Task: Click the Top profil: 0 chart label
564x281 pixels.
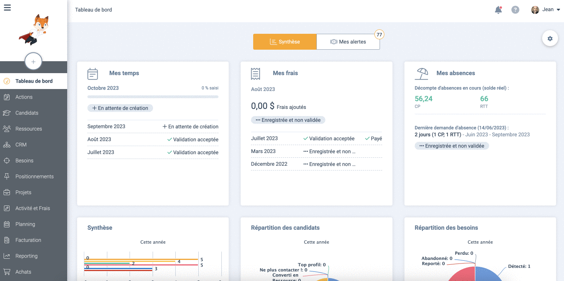Action: tap(312, 265)
